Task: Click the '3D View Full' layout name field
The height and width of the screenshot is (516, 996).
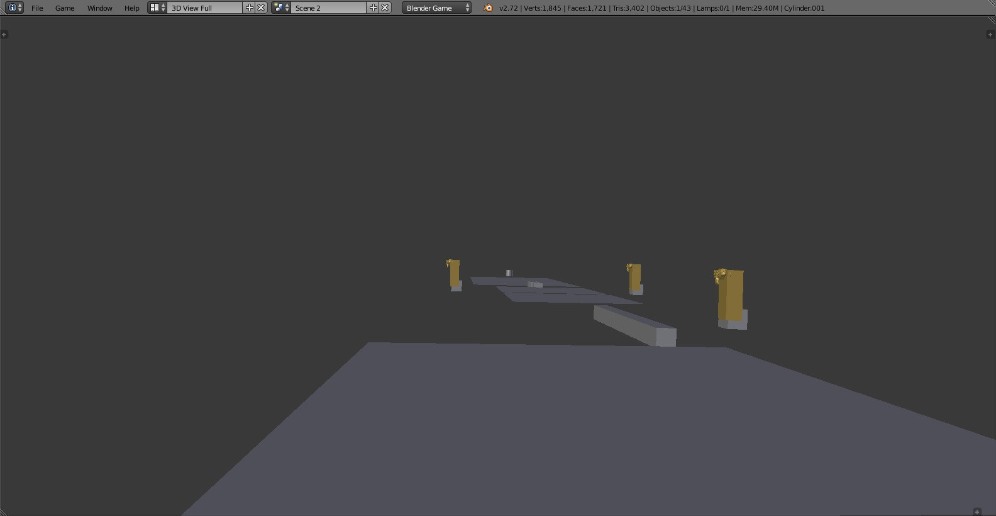Action: [x=205, y=8]
